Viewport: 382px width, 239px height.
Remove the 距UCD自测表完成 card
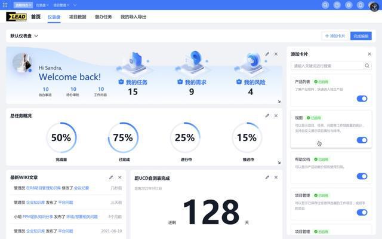click(276, 177)
